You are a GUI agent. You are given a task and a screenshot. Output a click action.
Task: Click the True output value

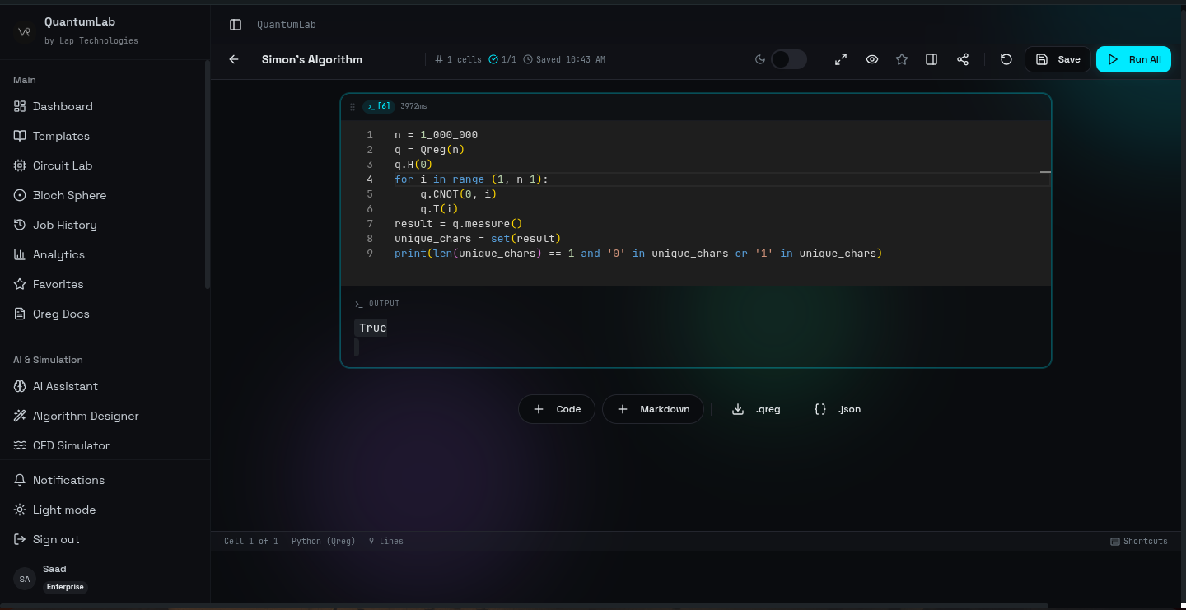tap(372, 328)
